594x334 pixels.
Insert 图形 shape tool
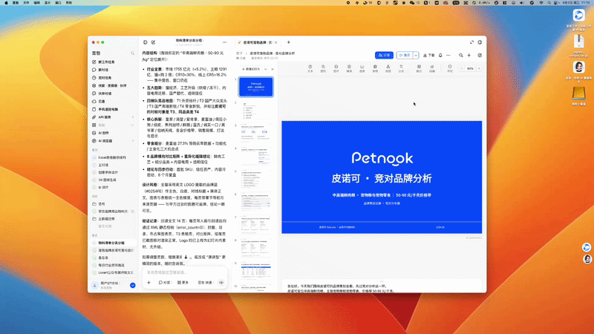tap(323, 68)
